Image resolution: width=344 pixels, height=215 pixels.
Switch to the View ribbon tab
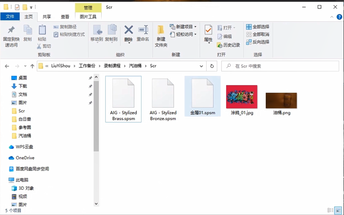(65, 16)
